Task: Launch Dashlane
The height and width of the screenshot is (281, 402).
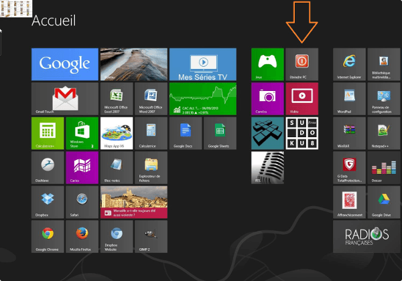Action: pos(48,168)
